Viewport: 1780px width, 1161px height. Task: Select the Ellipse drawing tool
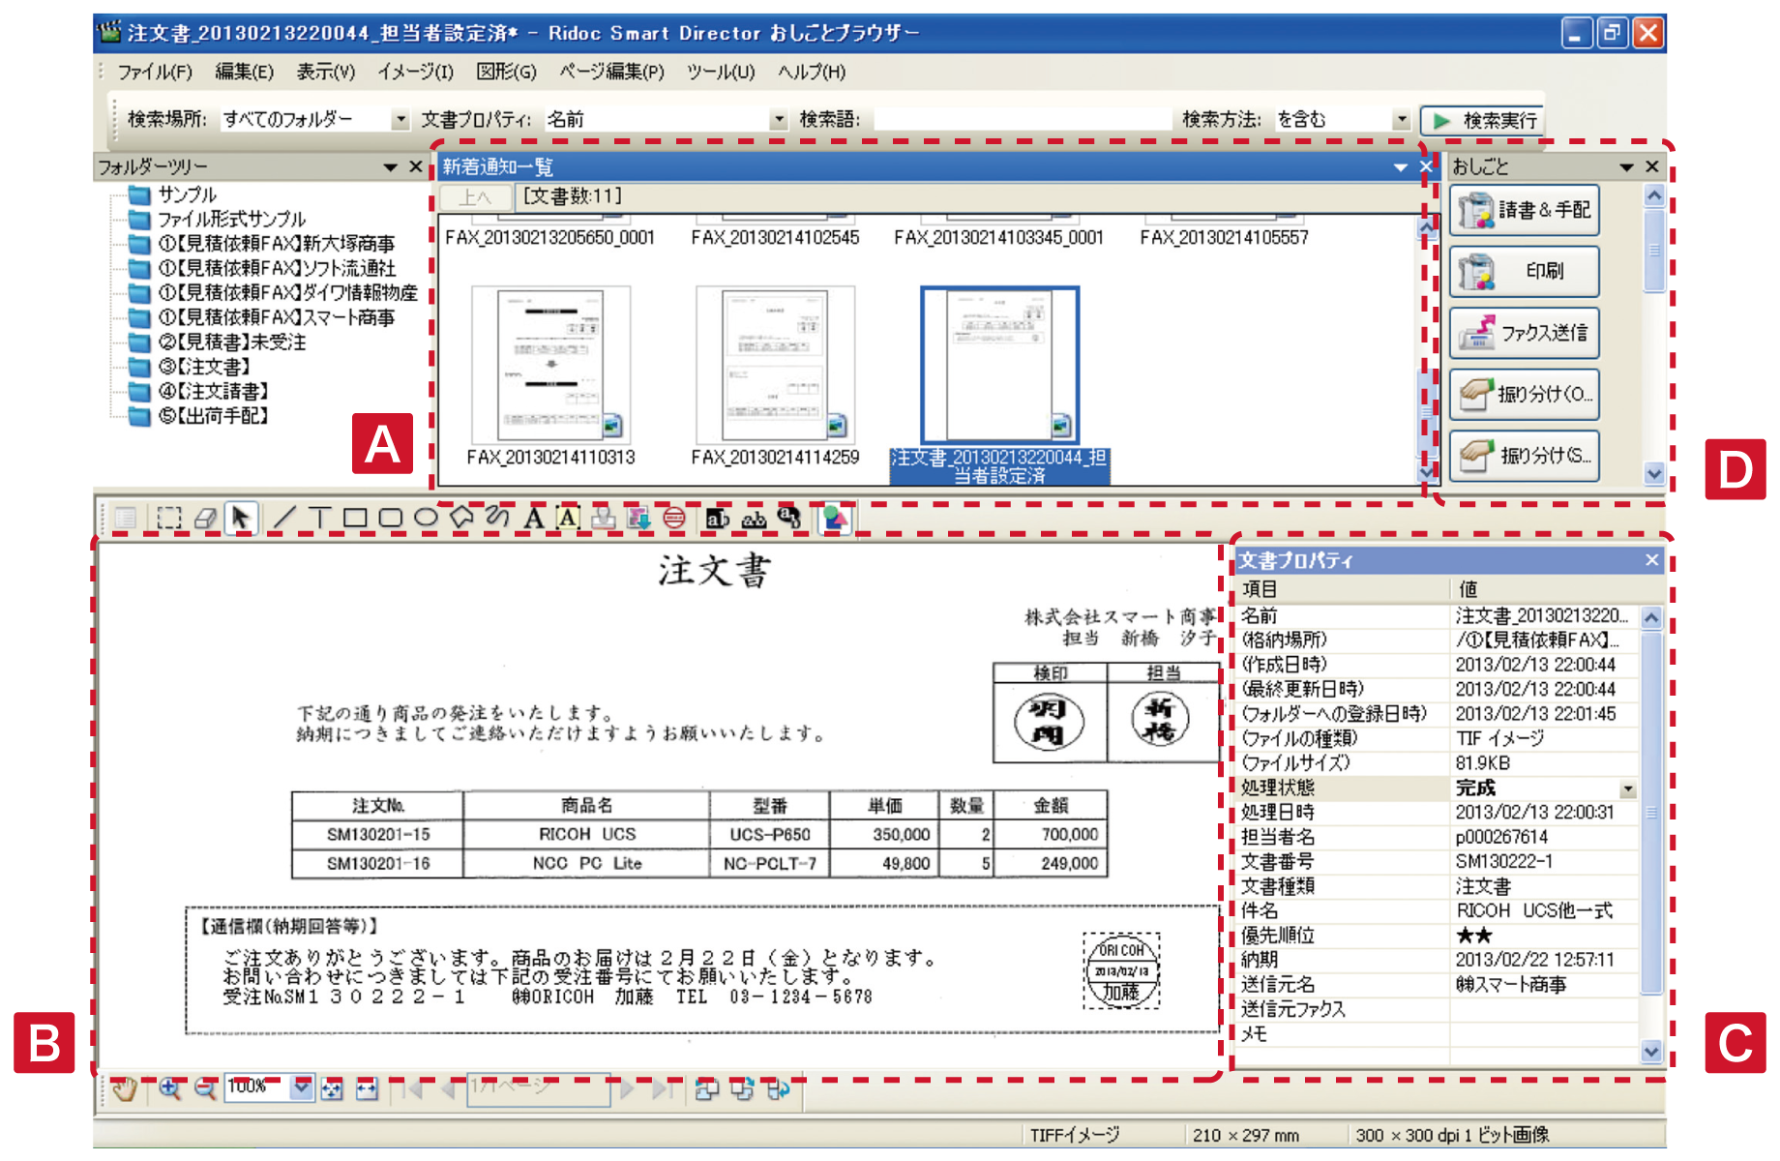[x=427, y=519]
